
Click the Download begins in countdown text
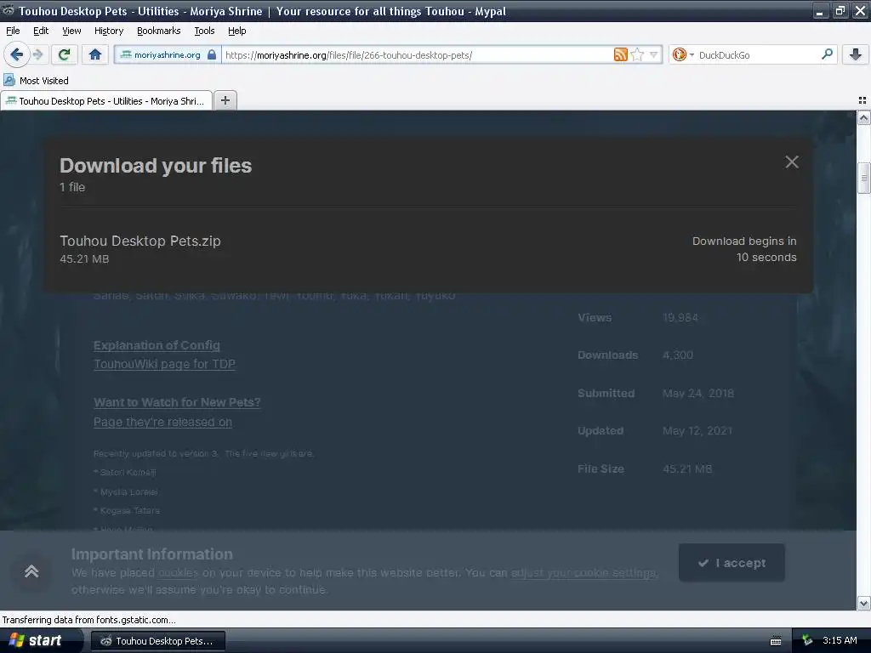[x=744, y=249]
